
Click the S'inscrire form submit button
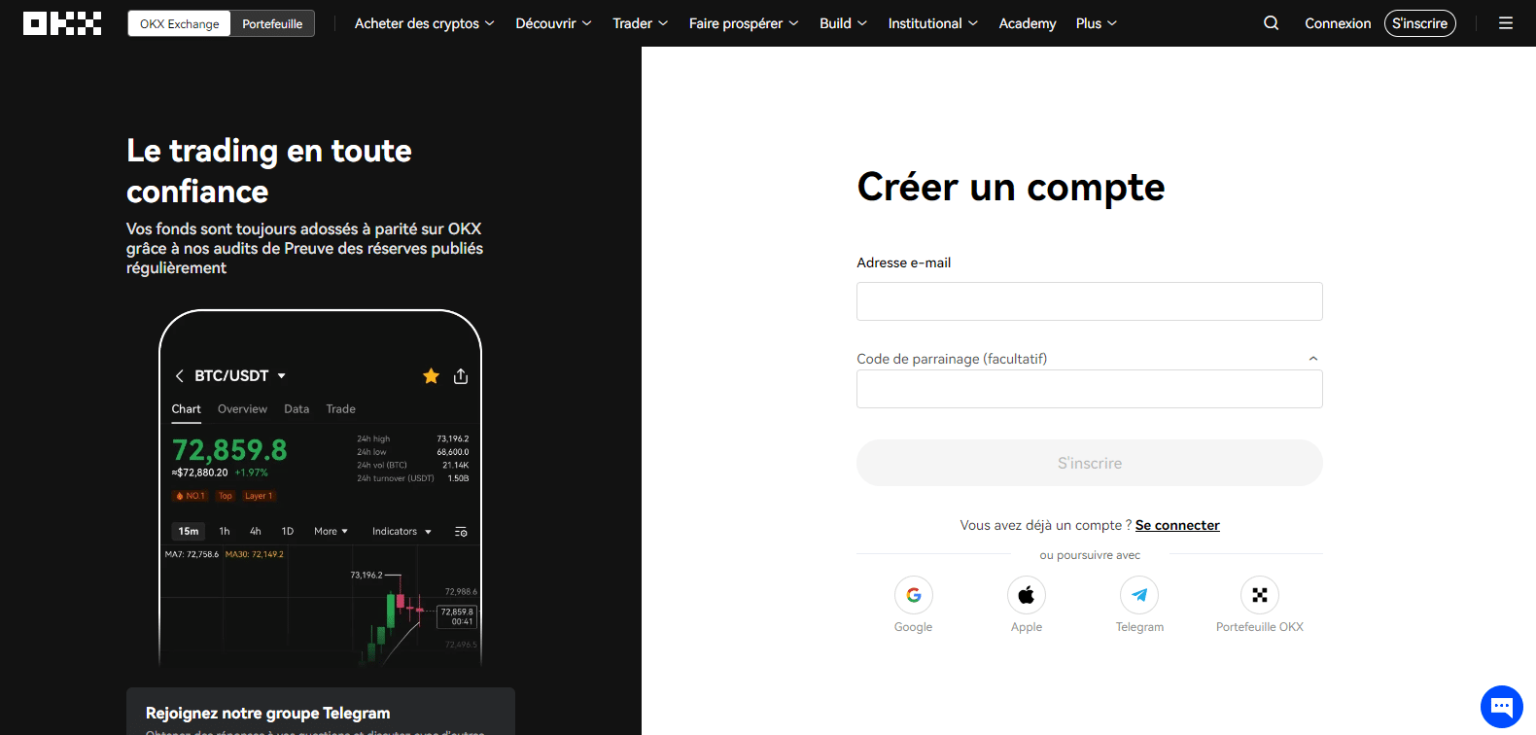(x=1090, y=463)
